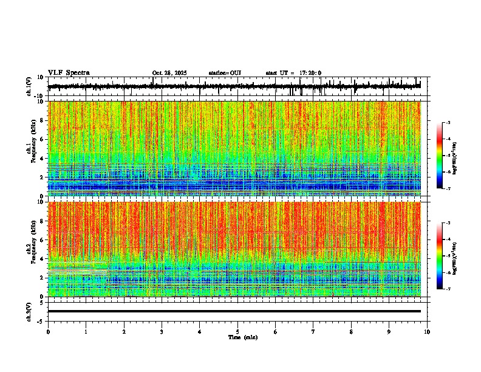Click the "VLF Spectra" title text
The image size is (481, 372).
coord(69,73)
